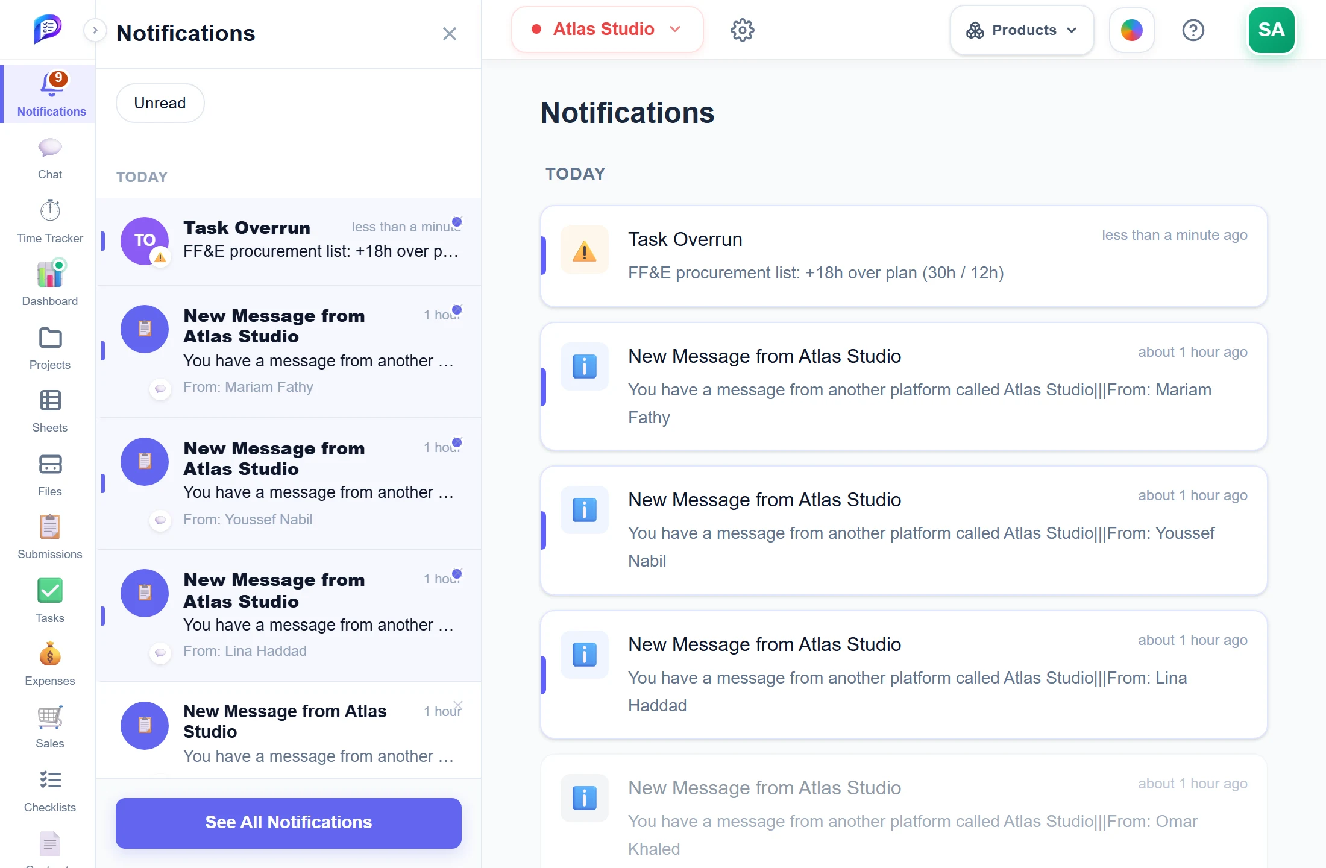Open panel message from Mariam Fathy
1326x868 pixels.
[289, 351]
